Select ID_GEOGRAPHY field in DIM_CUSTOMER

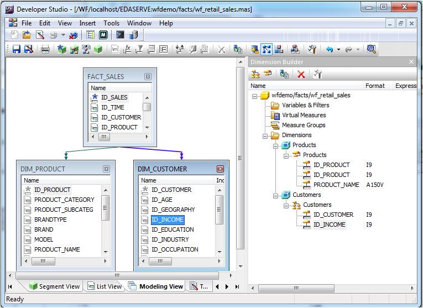173,210
